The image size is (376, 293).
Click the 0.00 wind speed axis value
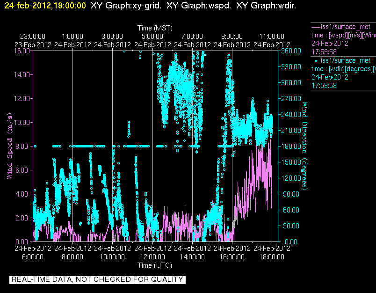[22, 242]
